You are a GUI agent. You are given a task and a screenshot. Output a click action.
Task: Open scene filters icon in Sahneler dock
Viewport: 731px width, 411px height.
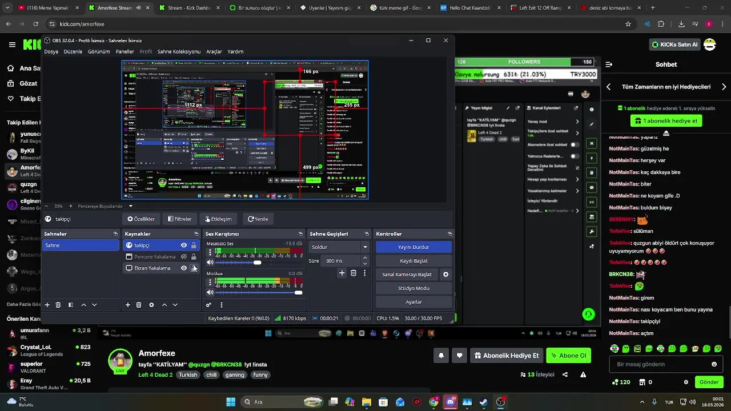point(71,305)
